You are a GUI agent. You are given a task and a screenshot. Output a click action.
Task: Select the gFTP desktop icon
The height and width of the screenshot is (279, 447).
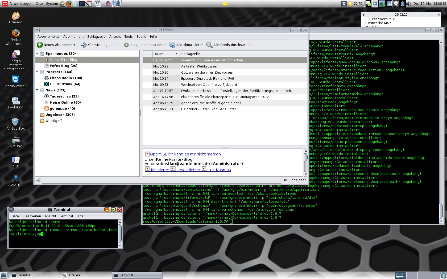[x=16, y=162]
